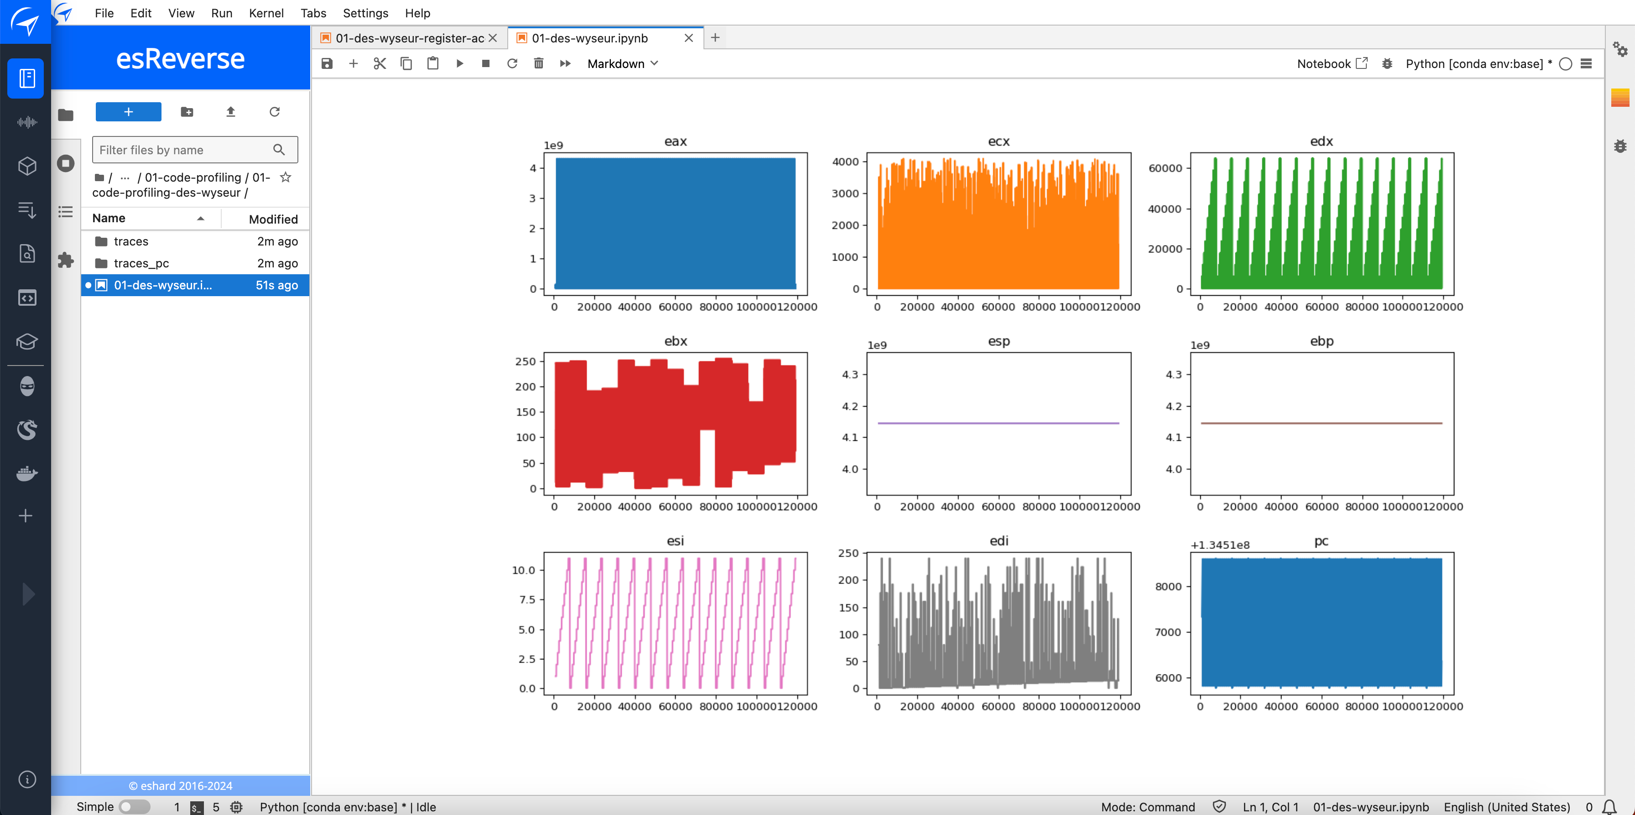Cut selected cell using scissors icon
Image resolution: width=1635 pixels, height=815 pixels.
click(x=379, y=63)
